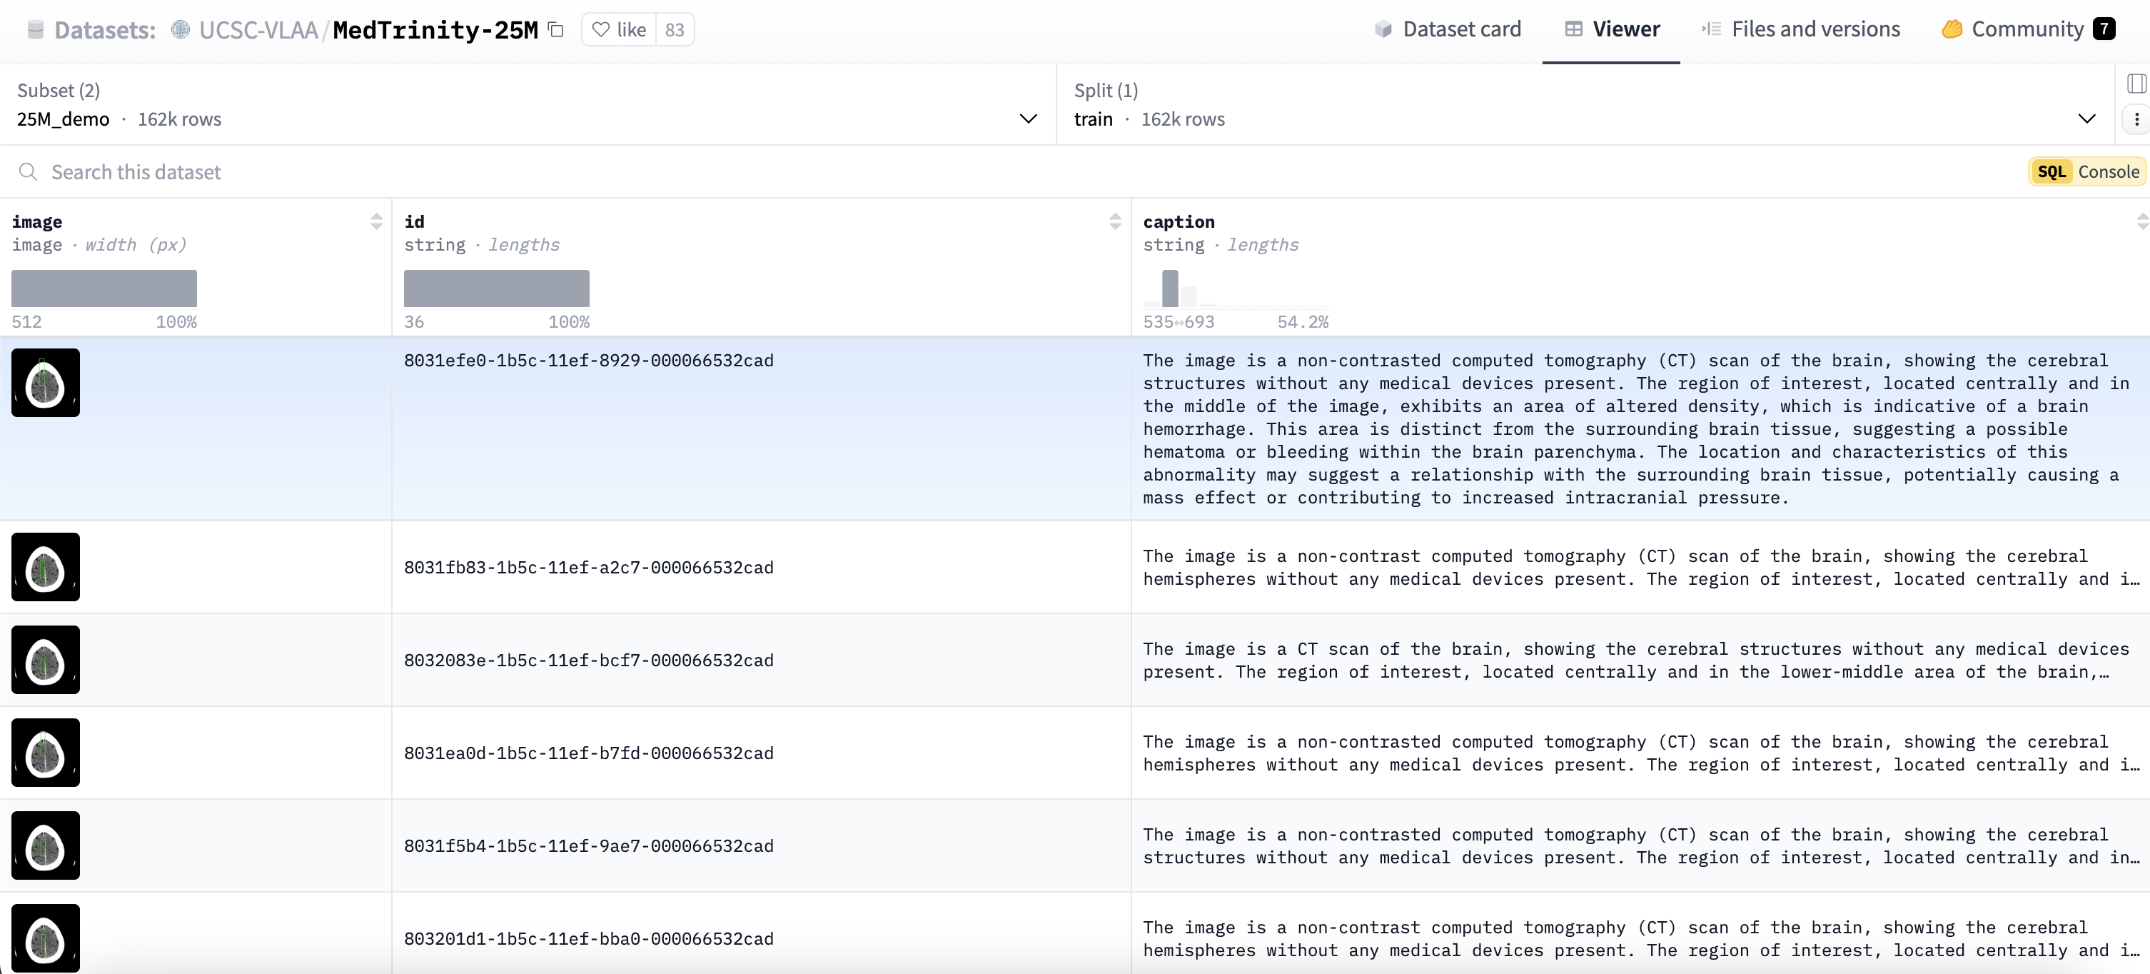Click the copy dataset name icon
2150x974 pixels.
(556, 30)
